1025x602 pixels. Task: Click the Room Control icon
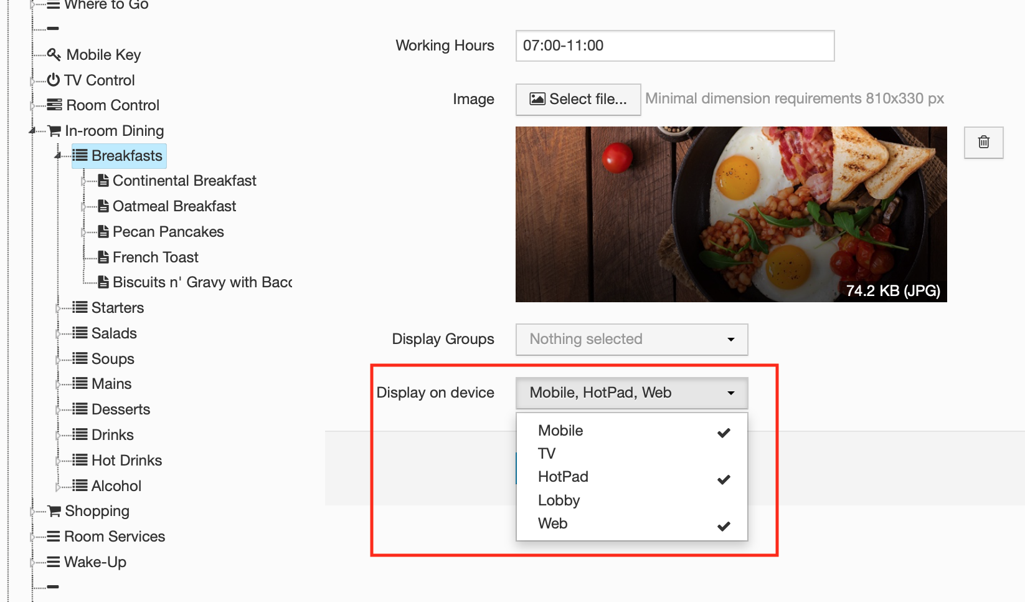[54, 105]
